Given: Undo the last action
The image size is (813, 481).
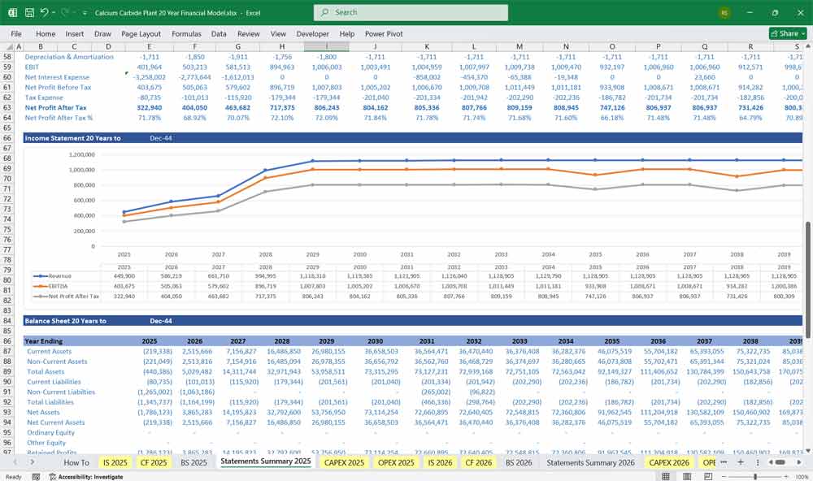Looking at the screenshot, I should [x=46, y=12].
